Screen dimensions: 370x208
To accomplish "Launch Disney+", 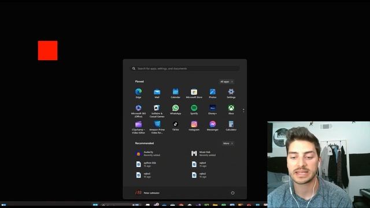I will coord(212,110).
